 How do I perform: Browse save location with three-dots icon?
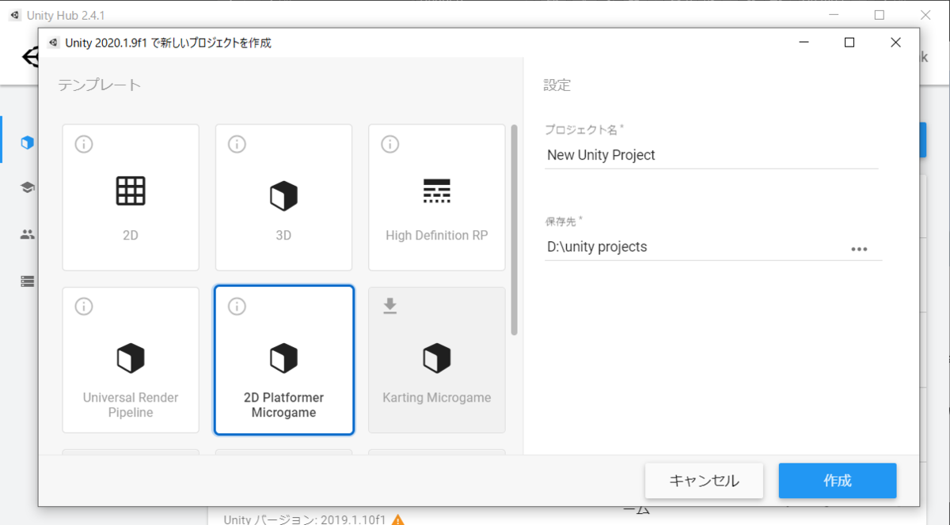pos(860,248)
